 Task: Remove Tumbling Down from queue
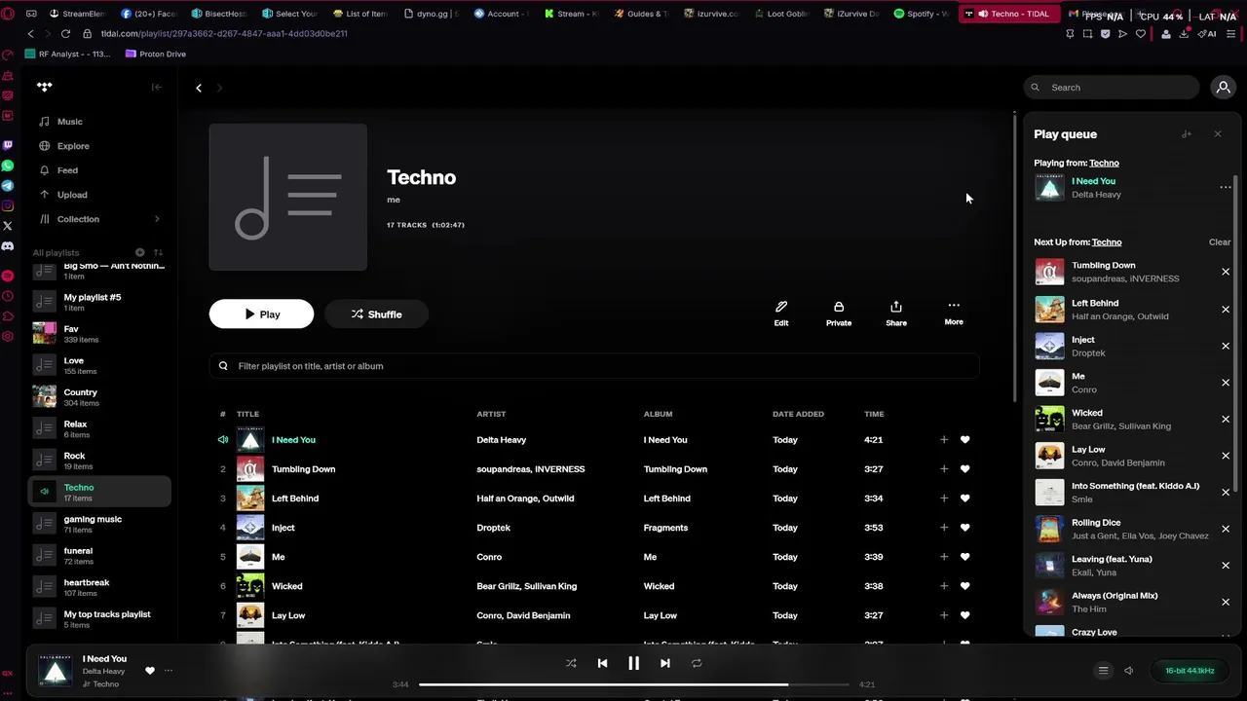click(1226, 272)
